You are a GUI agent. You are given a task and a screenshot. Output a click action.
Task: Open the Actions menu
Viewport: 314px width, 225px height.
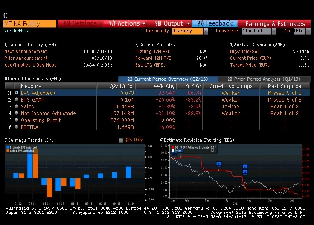coord(124,23)
